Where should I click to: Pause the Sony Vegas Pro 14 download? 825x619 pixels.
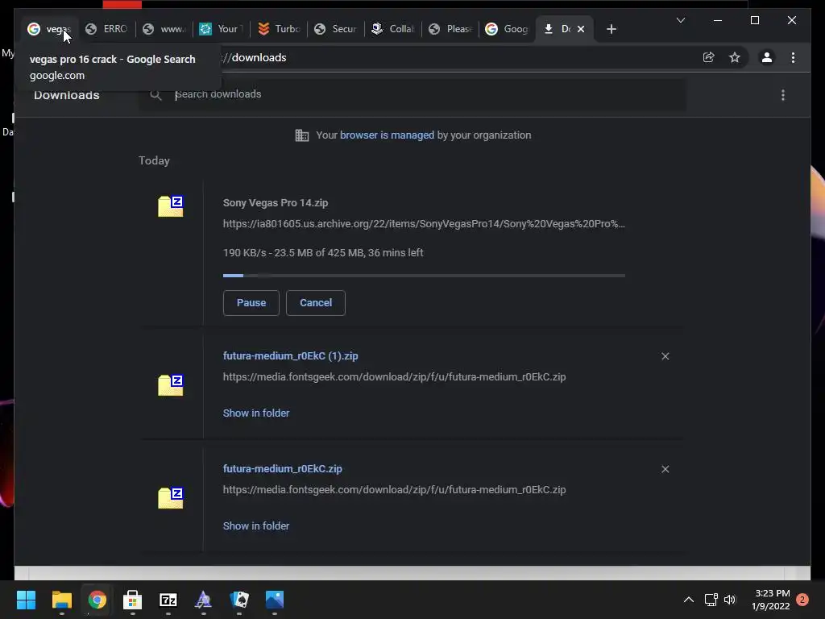pos(251,303)
